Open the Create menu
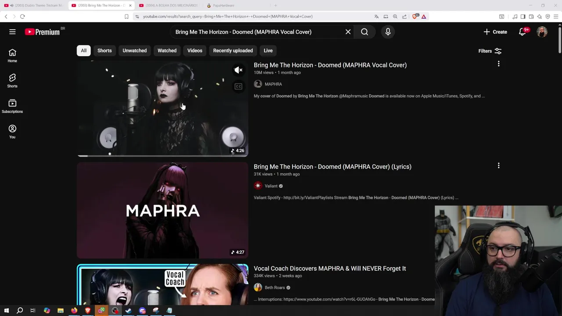The height and width of the screenshot is (316, 562). (x=495, y=32)
